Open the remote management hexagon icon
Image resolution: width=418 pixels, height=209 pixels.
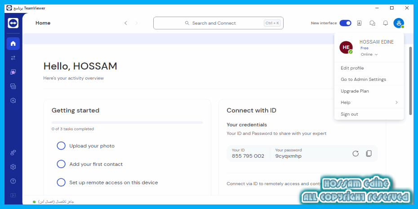tap(13, 101)
